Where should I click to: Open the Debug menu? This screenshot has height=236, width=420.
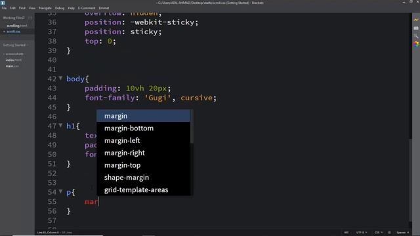(60, 8)
